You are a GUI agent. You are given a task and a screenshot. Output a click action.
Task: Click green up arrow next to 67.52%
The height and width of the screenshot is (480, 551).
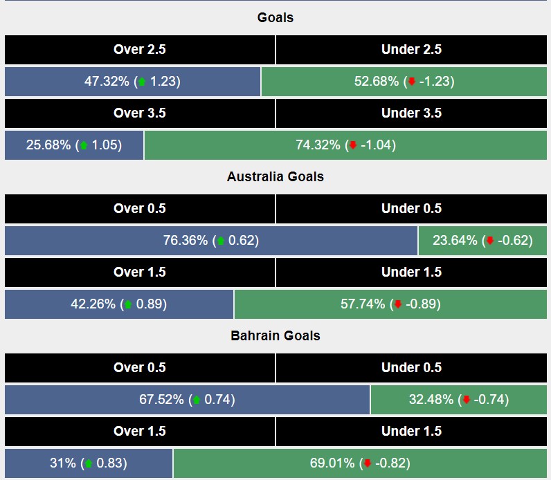[197, 400]
